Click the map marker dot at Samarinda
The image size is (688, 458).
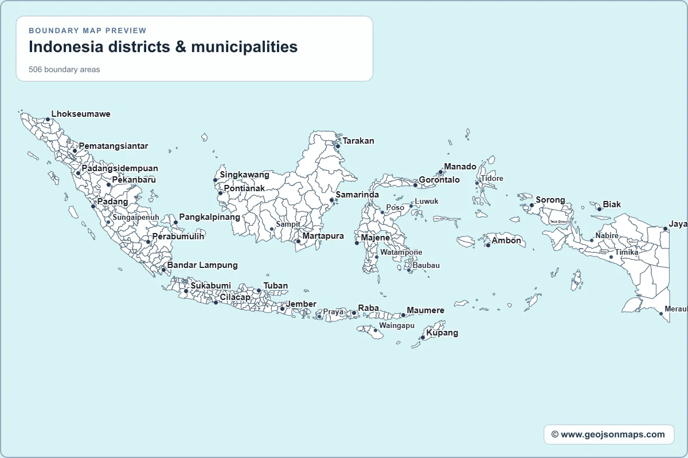tap(332, 200)
